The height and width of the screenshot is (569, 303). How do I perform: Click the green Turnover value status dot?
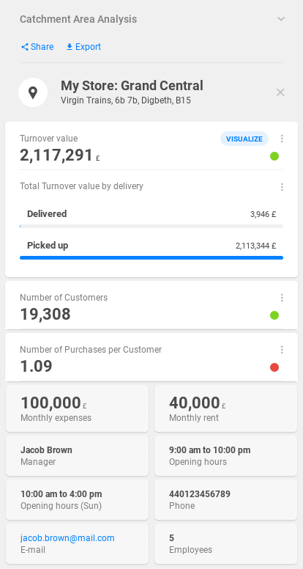point(274,156)
